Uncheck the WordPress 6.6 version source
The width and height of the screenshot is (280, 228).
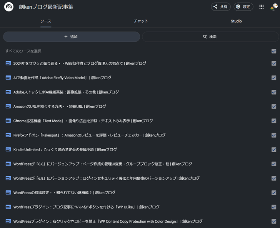click(274, 164)
